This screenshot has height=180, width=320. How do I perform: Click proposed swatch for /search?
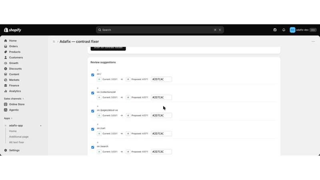(x=128, y=152)
